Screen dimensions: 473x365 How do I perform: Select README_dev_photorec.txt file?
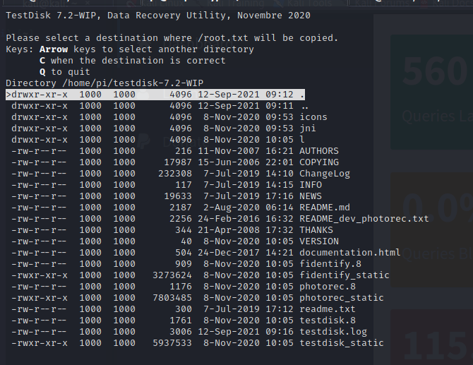[364, 218]
